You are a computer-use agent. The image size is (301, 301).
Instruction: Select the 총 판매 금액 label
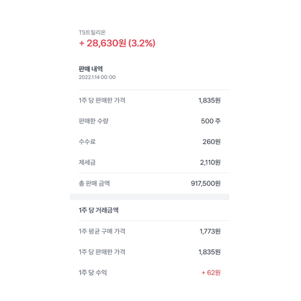[x=95, y=184]
